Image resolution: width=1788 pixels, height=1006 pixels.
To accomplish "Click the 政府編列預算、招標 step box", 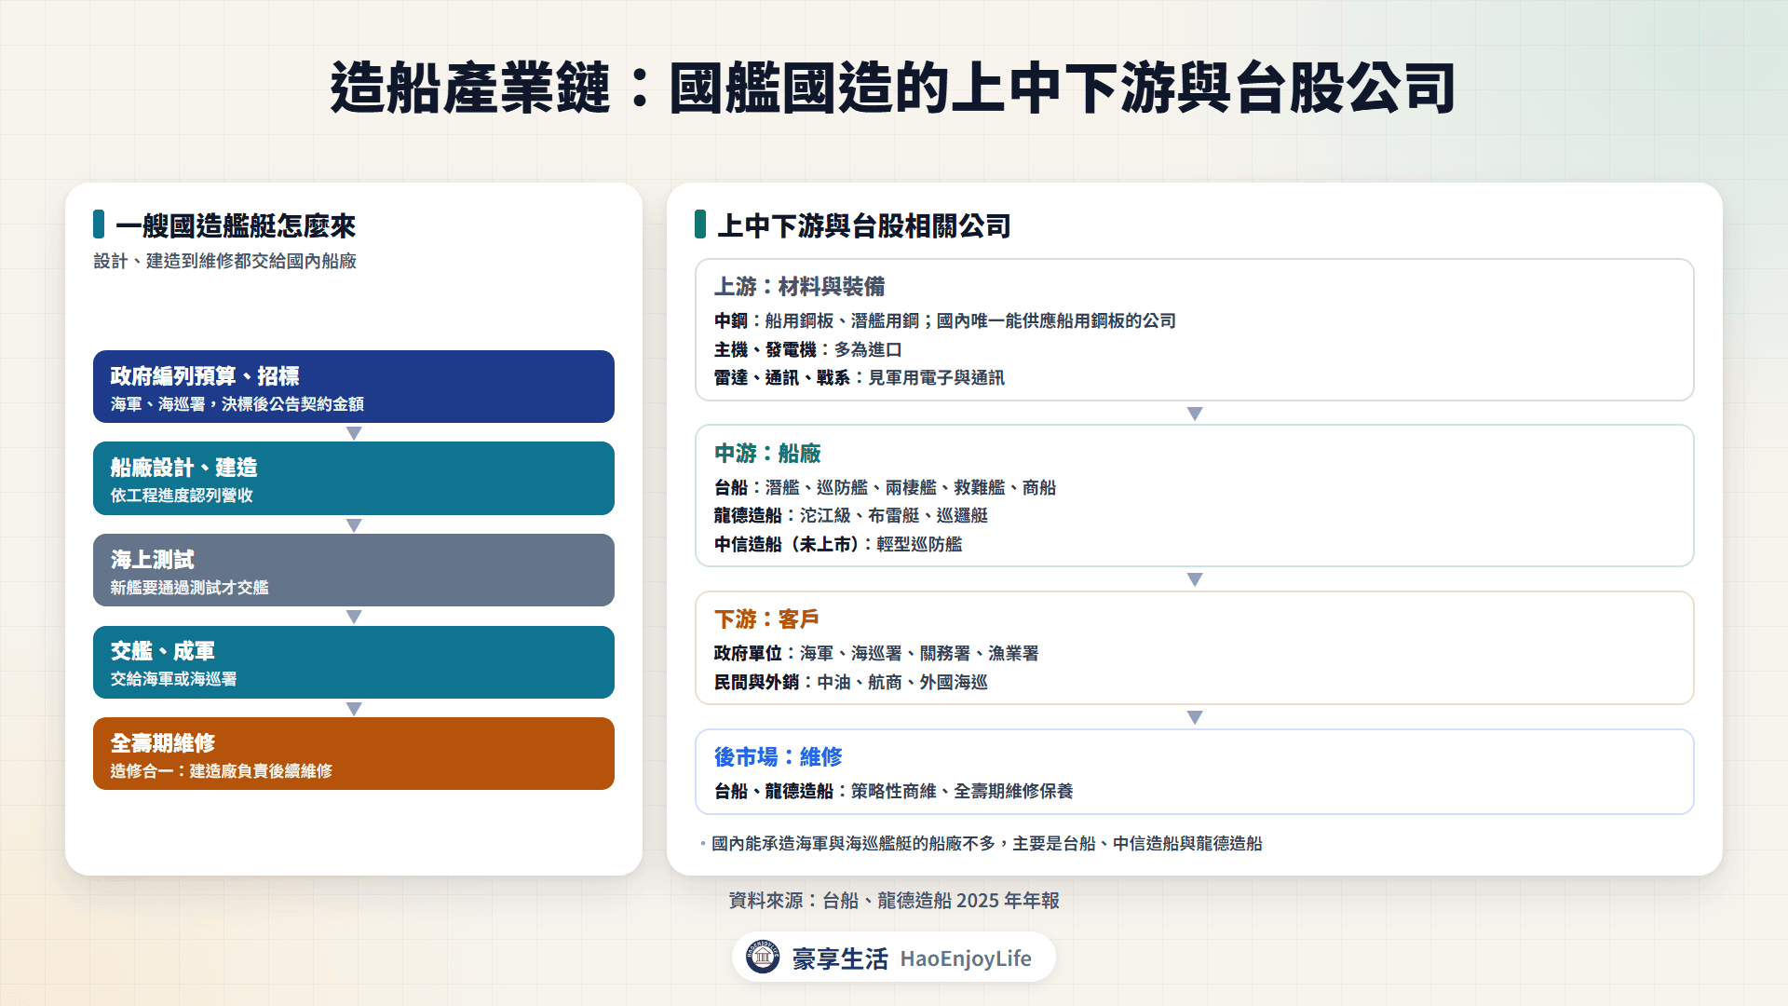I will 354,387.
